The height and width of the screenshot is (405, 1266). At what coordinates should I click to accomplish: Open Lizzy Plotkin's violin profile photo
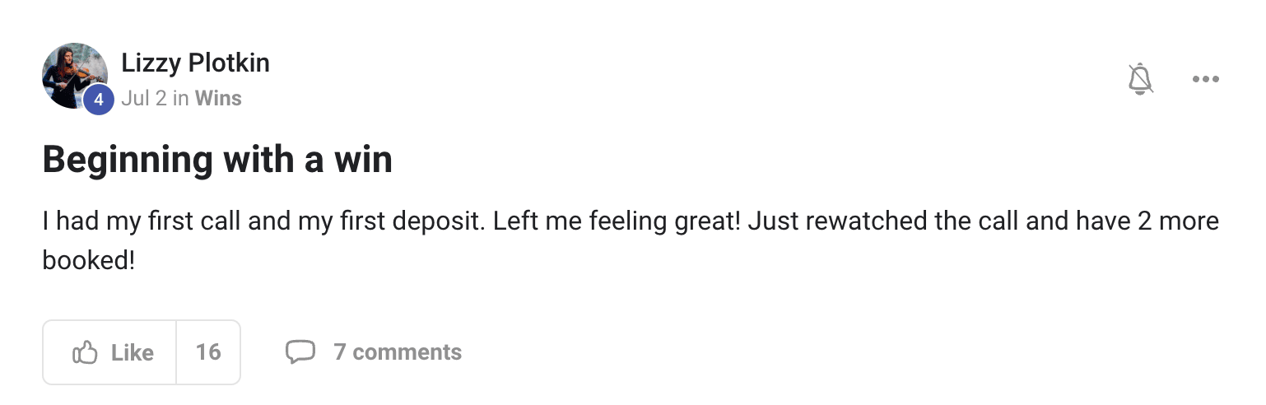coord(75,76)
